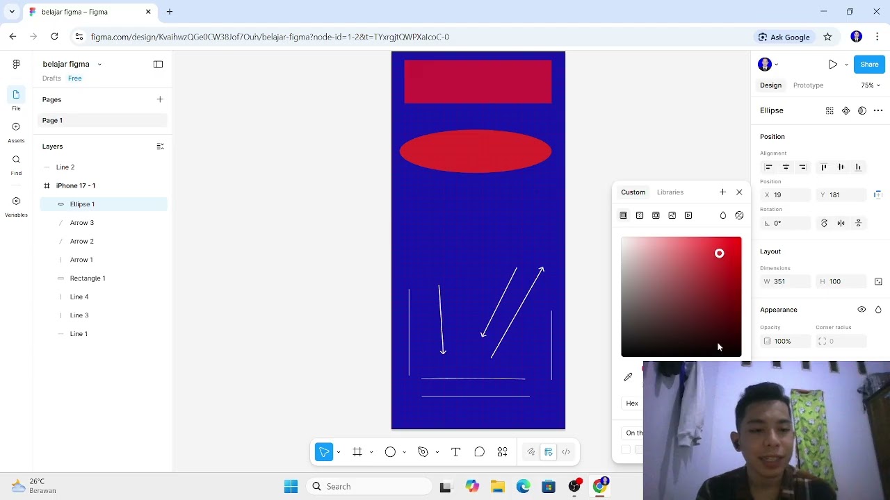Pick color with eyedropper tool

[x=628, y=376]
